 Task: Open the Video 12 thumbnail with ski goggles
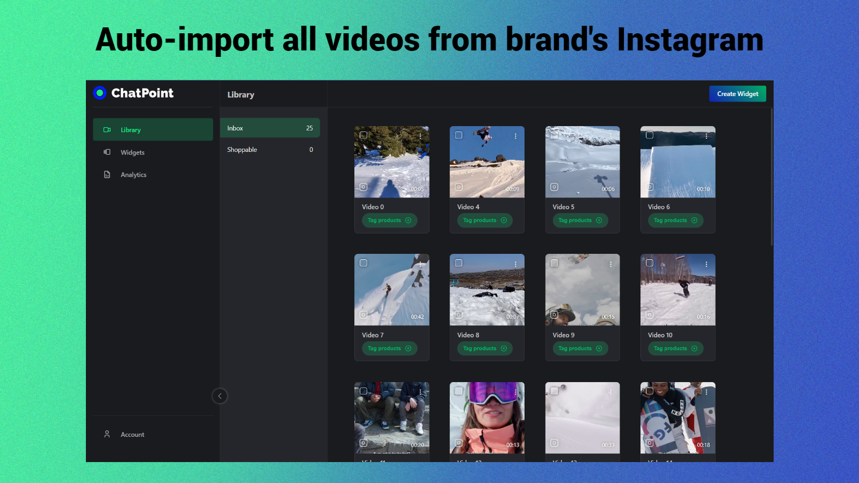486,418
